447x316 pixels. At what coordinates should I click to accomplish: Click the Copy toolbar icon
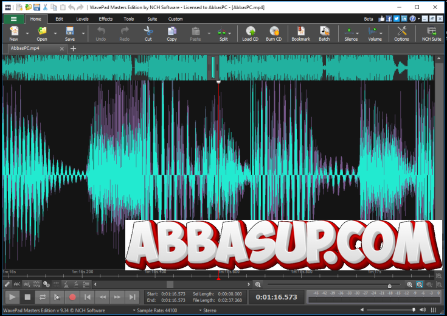tap(172, 31)
